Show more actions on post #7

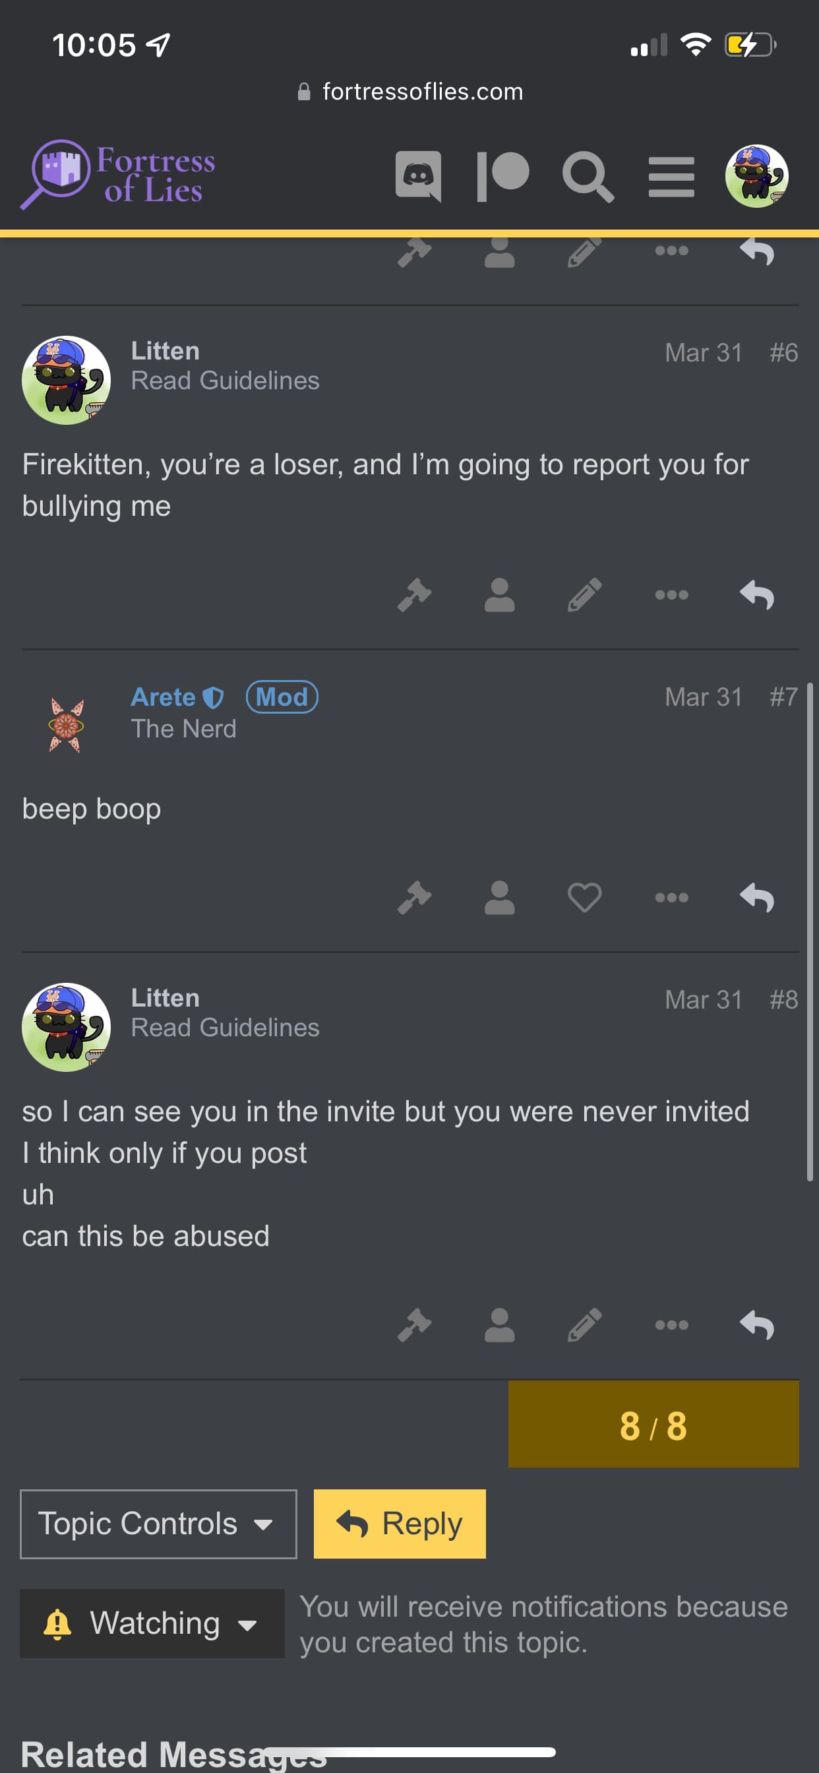pos(671,898)
